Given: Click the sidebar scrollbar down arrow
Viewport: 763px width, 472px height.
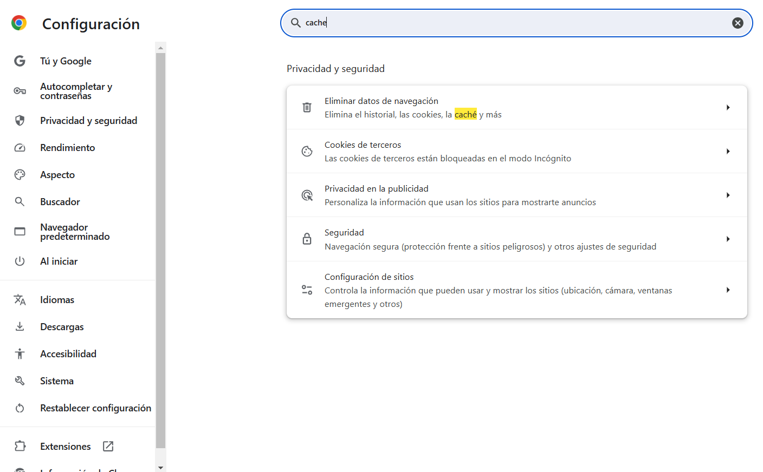Looking at the screenshot, I should [160, 467].
